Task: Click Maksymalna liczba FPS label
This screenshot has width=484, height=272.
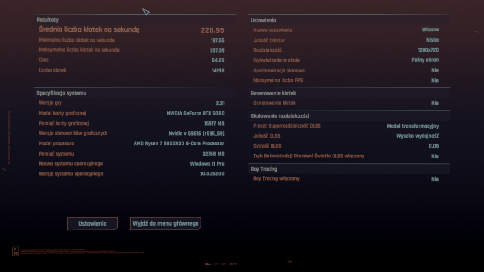Action: 278,80
